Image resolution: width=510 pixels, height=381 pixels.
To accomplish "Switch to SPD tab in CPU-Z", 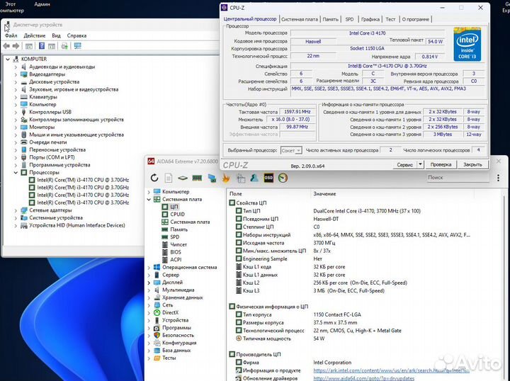I will [349, 20].
